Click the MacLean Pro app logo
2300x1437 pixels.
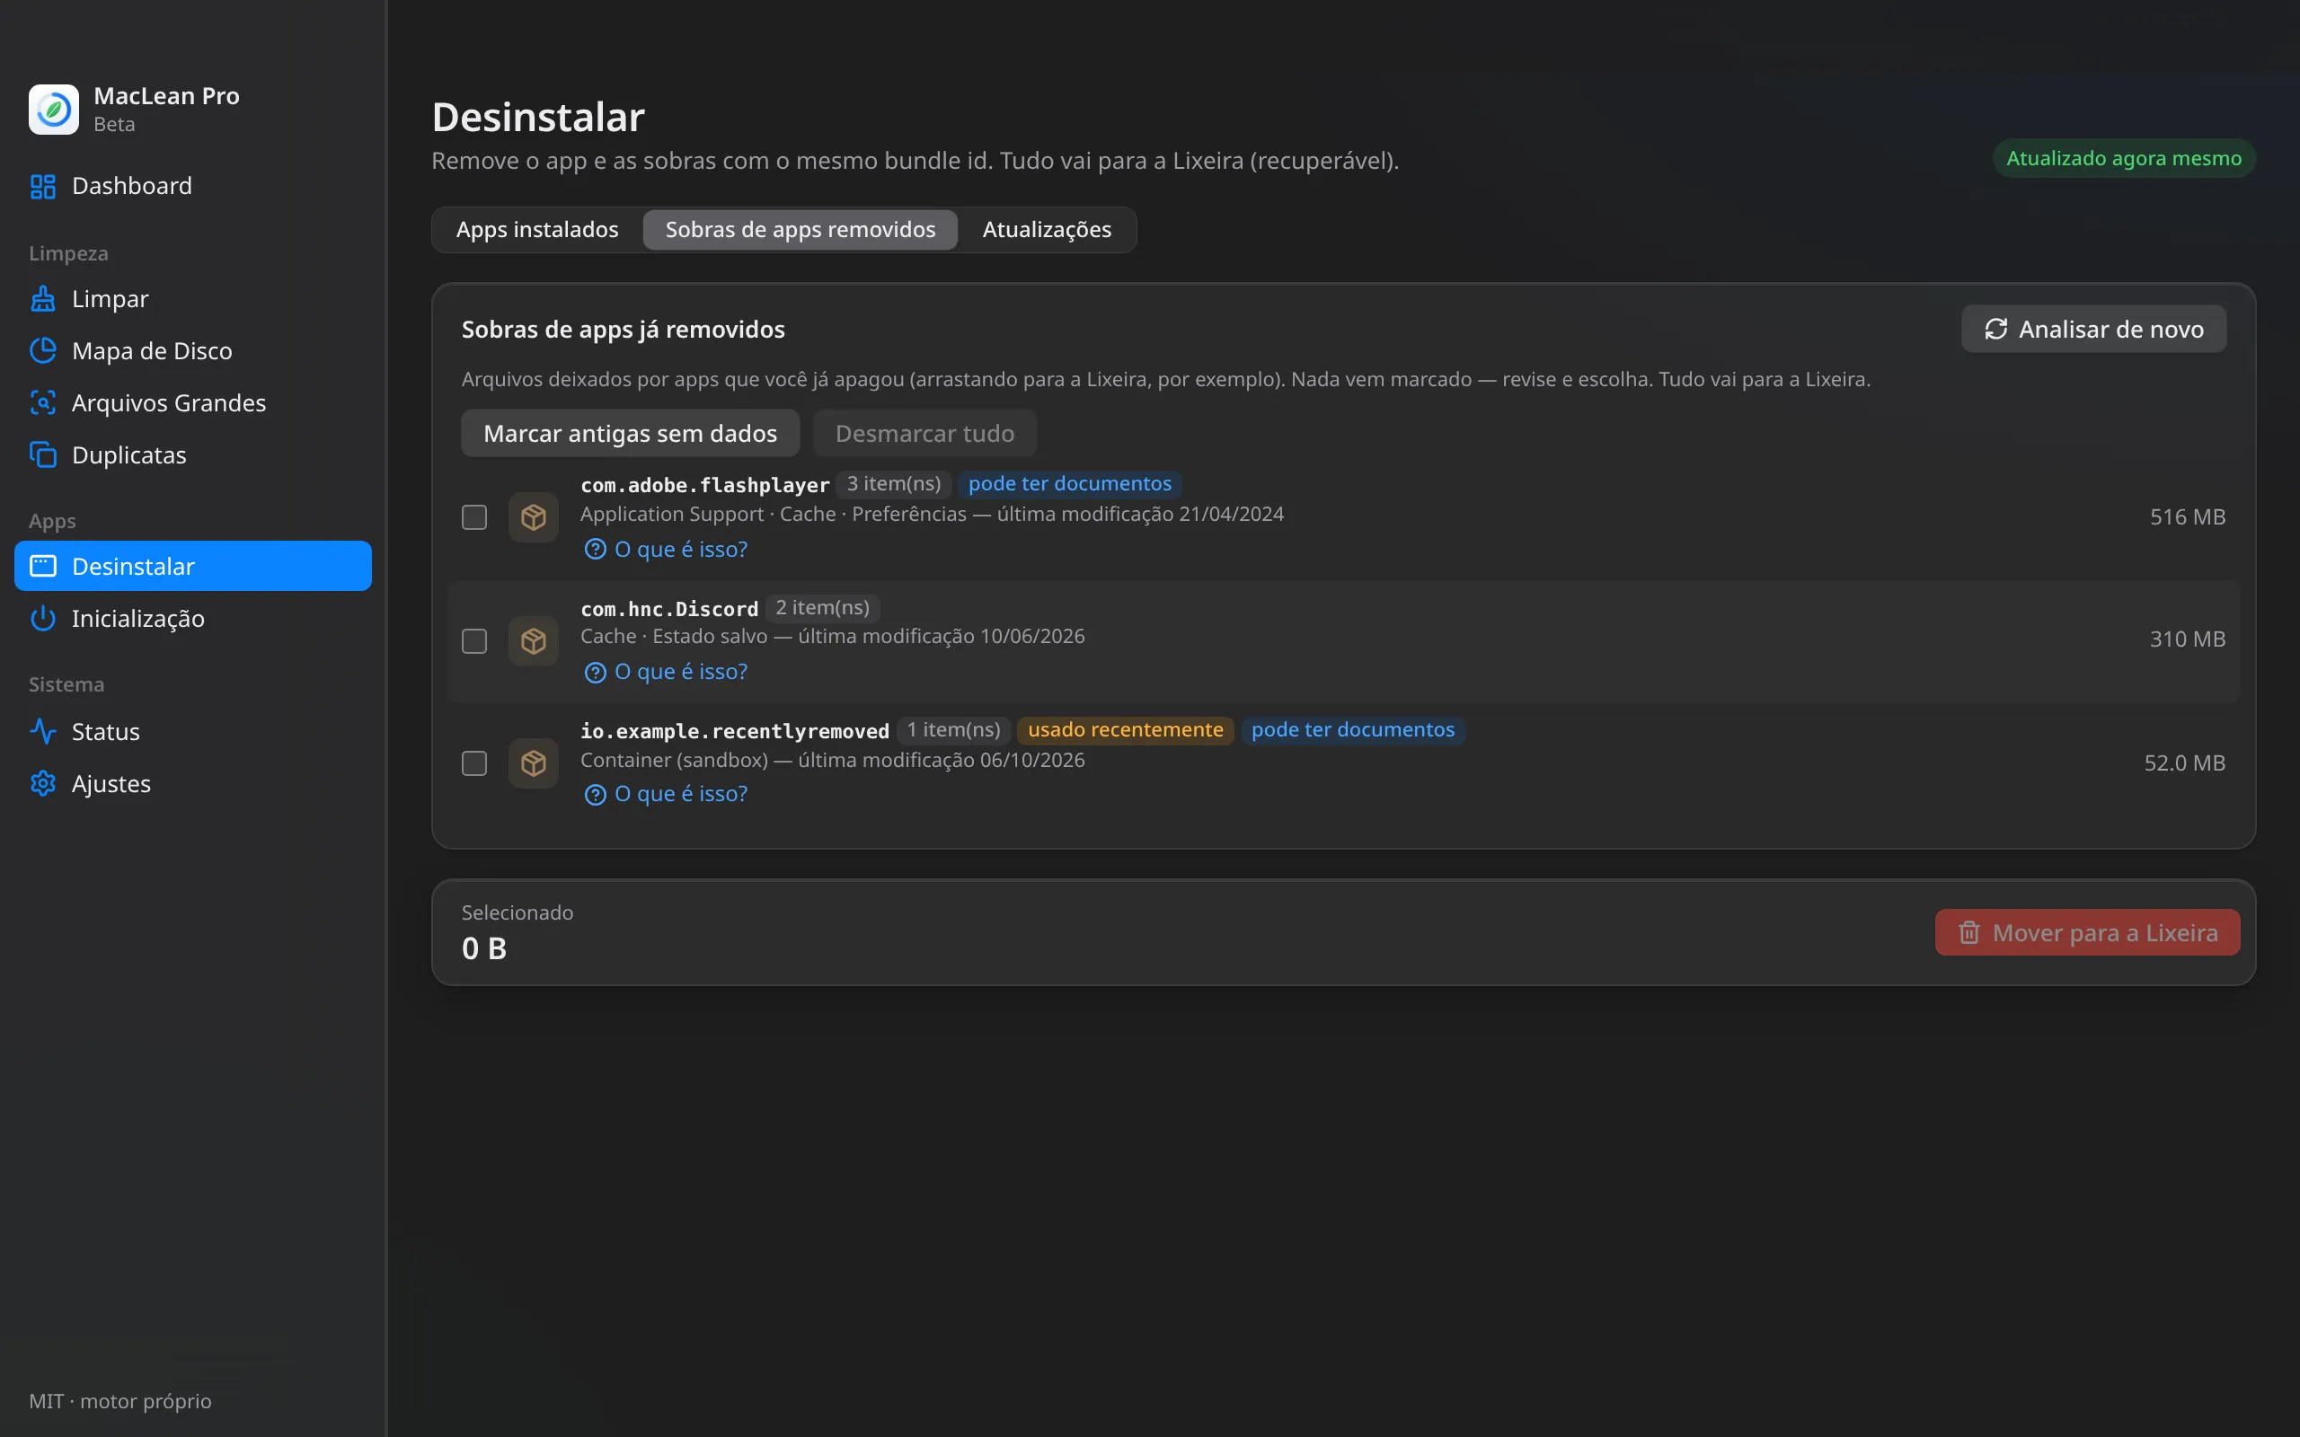(x=54, y=110)
